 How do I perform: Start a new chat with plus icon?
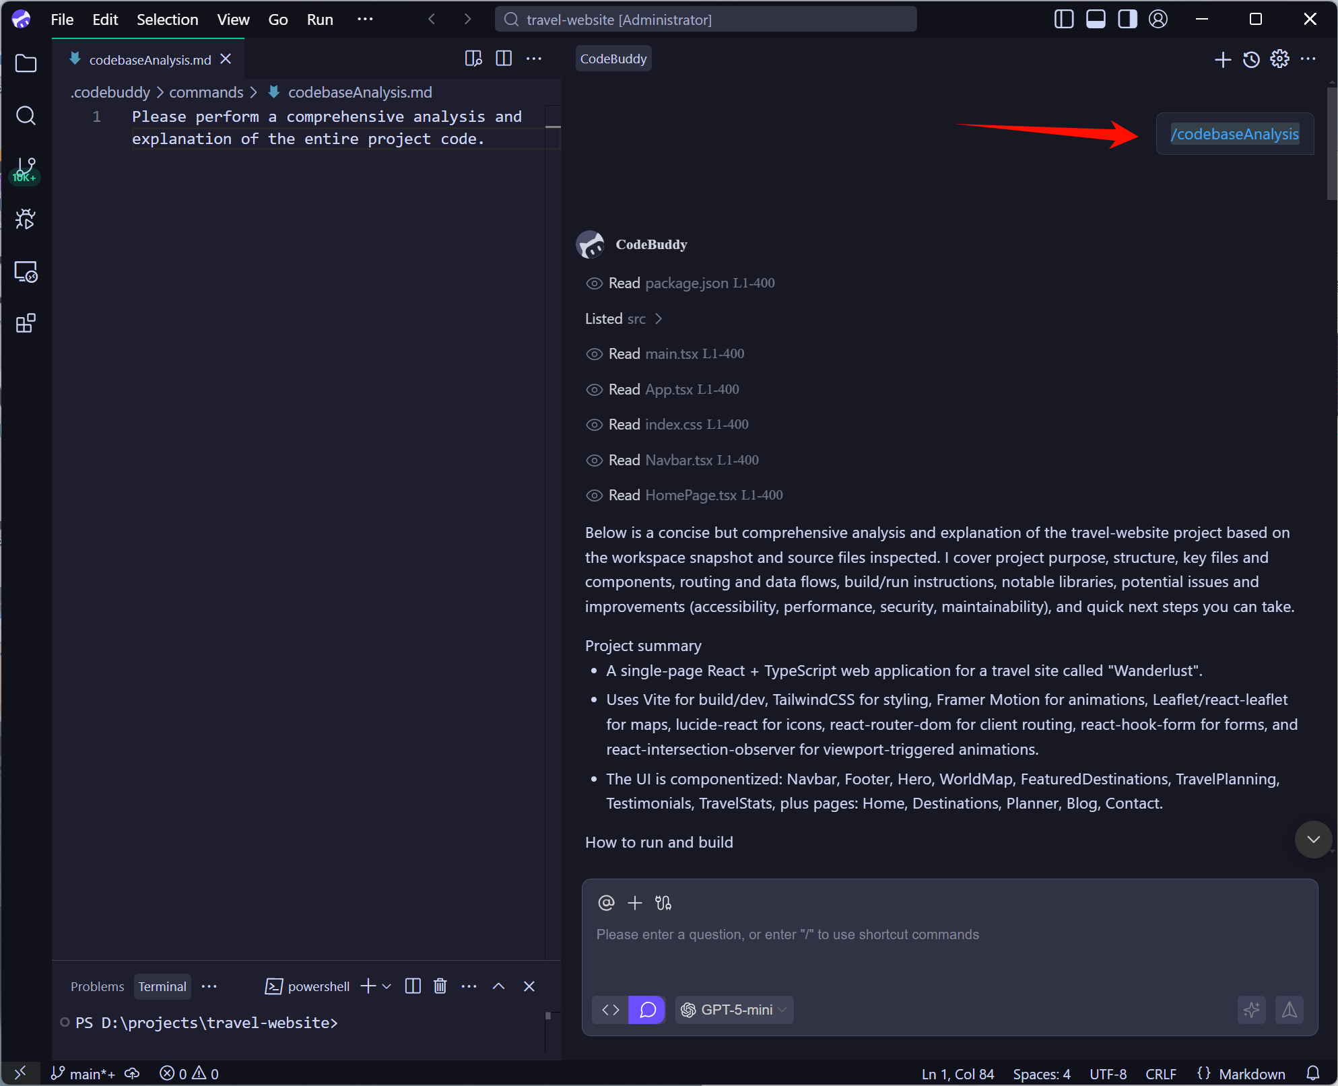click(1222, 59)
